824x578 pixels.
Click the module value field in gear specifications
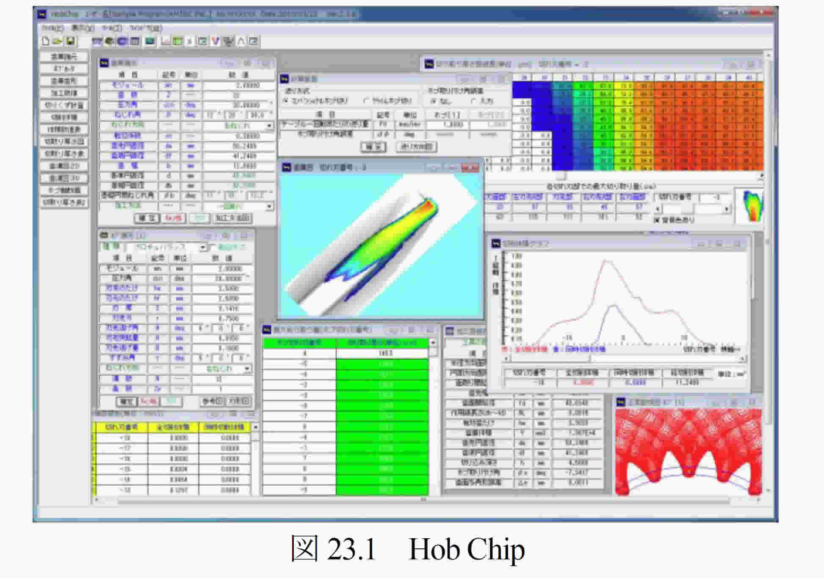[x=239, y=85]
